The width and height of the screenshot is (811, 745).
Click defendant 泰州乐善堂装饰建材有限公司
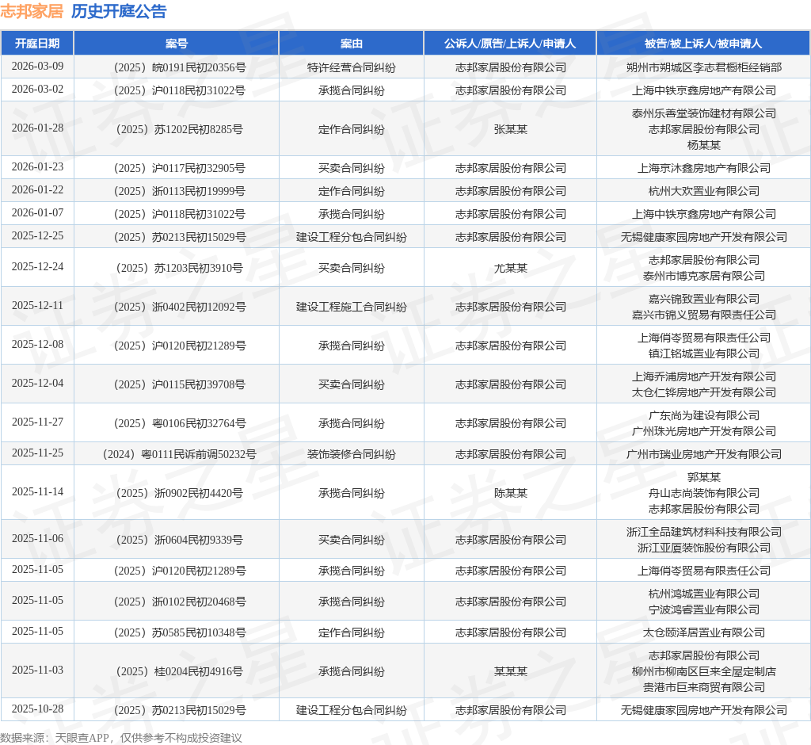click(x=704, y=113)
